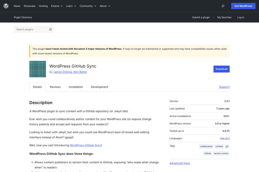259x172 pixels.
Task: Submit search with plugin search magnifier icon
Action: click(x=51, y=29)
